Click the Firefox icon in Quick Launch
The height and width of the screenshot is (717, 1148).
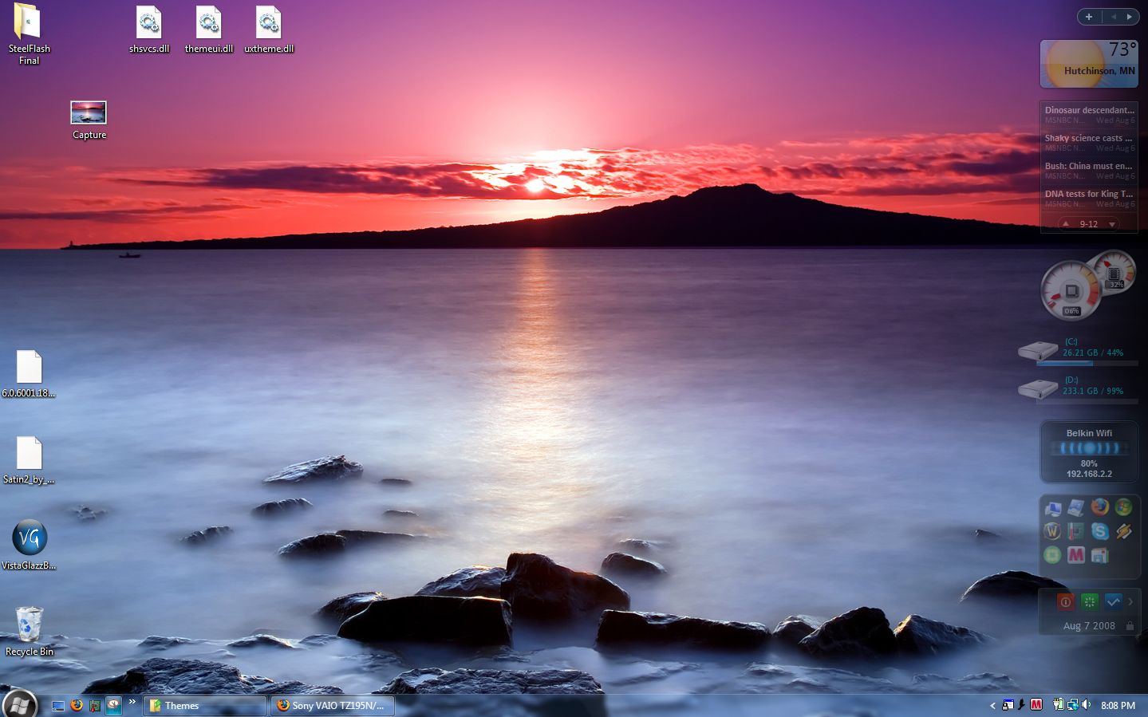click(x=77, y=705)
